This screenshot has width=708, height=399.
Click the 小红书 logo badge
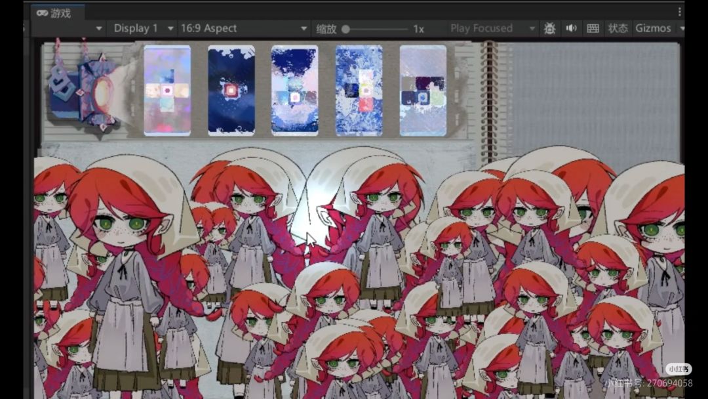coord(678,369)
